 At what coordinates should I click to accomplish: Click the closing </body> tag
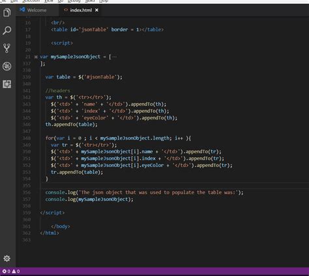click(61, 226)
